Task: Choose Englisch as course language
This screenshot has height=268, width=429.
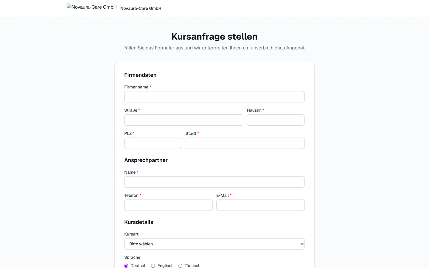Action: tap(153, 266)
